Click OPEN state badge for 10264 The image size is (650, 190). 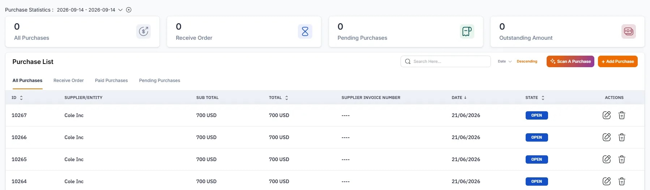(x=536, y=181)
